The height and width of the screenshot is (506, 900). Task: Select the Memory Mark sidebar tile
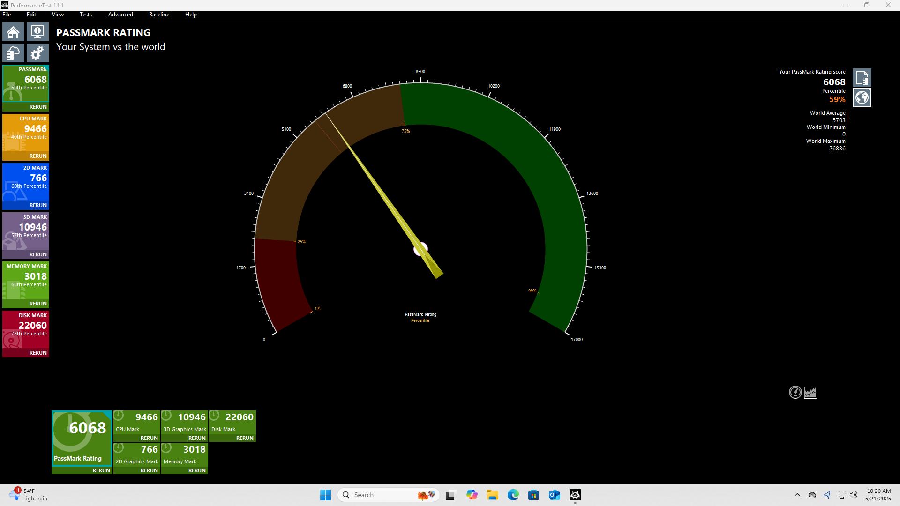(26, 281)
